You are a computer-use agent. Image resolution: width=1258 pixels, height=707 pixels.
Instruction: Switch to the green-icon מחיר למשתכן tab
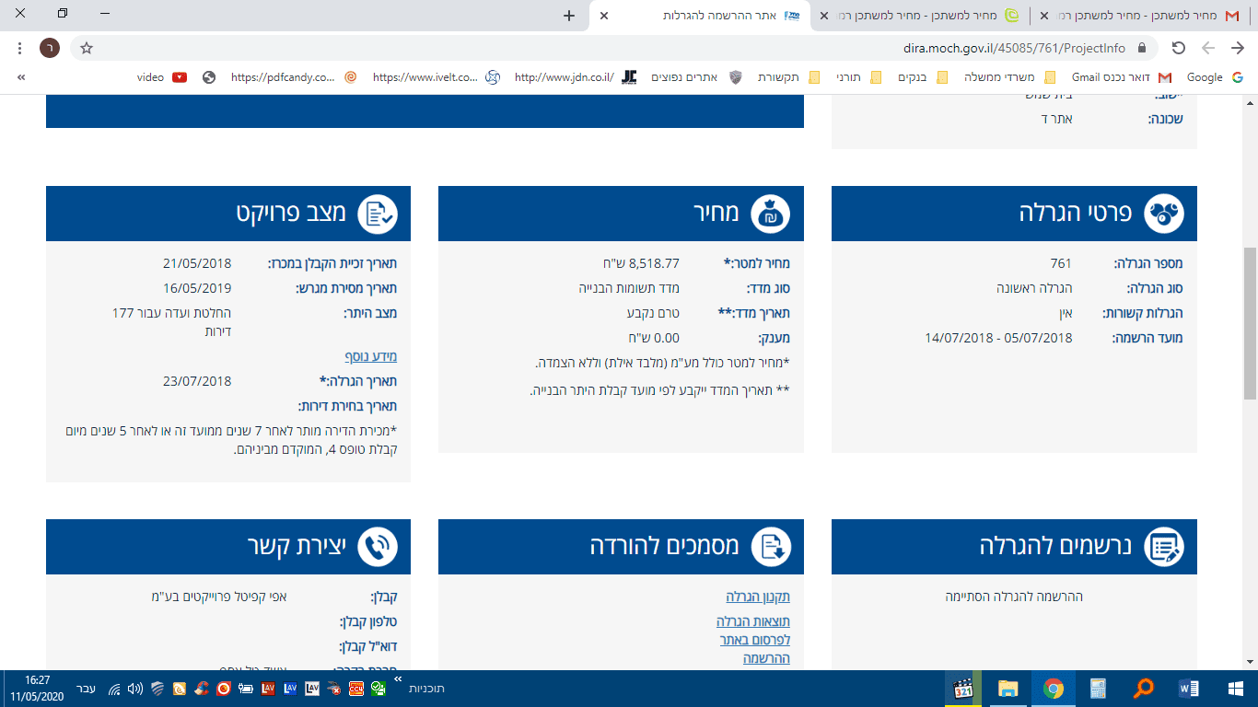click(x=921, y=16)
